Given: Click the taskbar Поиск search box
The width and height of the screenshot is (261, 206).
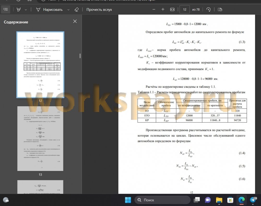Looking at the screenshot, I should (162, 200).
